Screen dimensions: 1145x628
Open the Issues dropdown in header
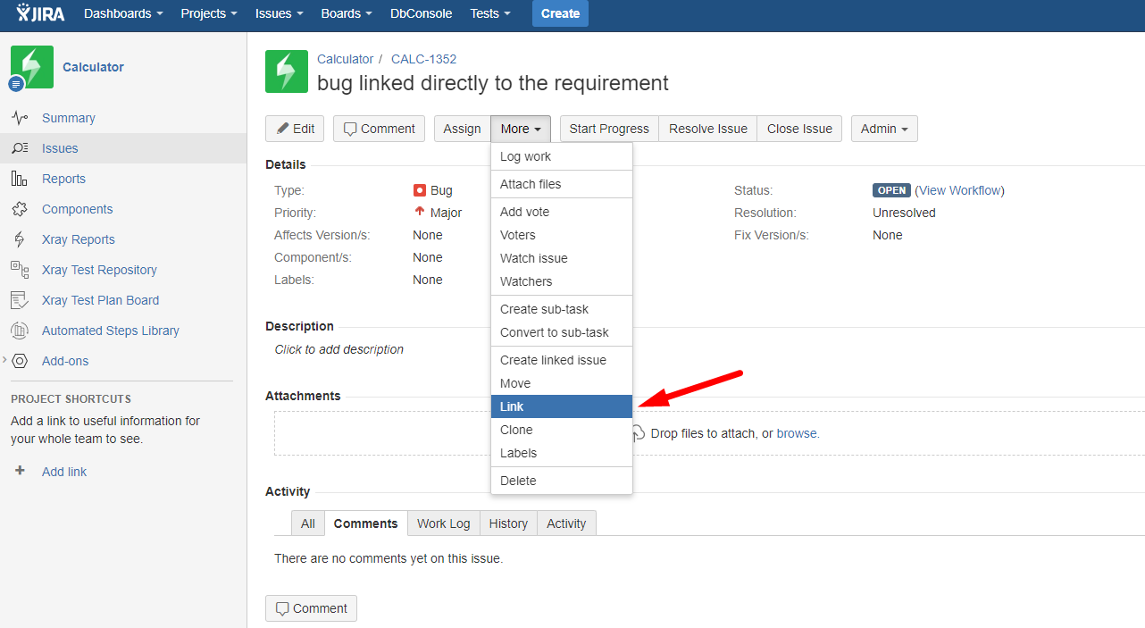click(279, 13)
